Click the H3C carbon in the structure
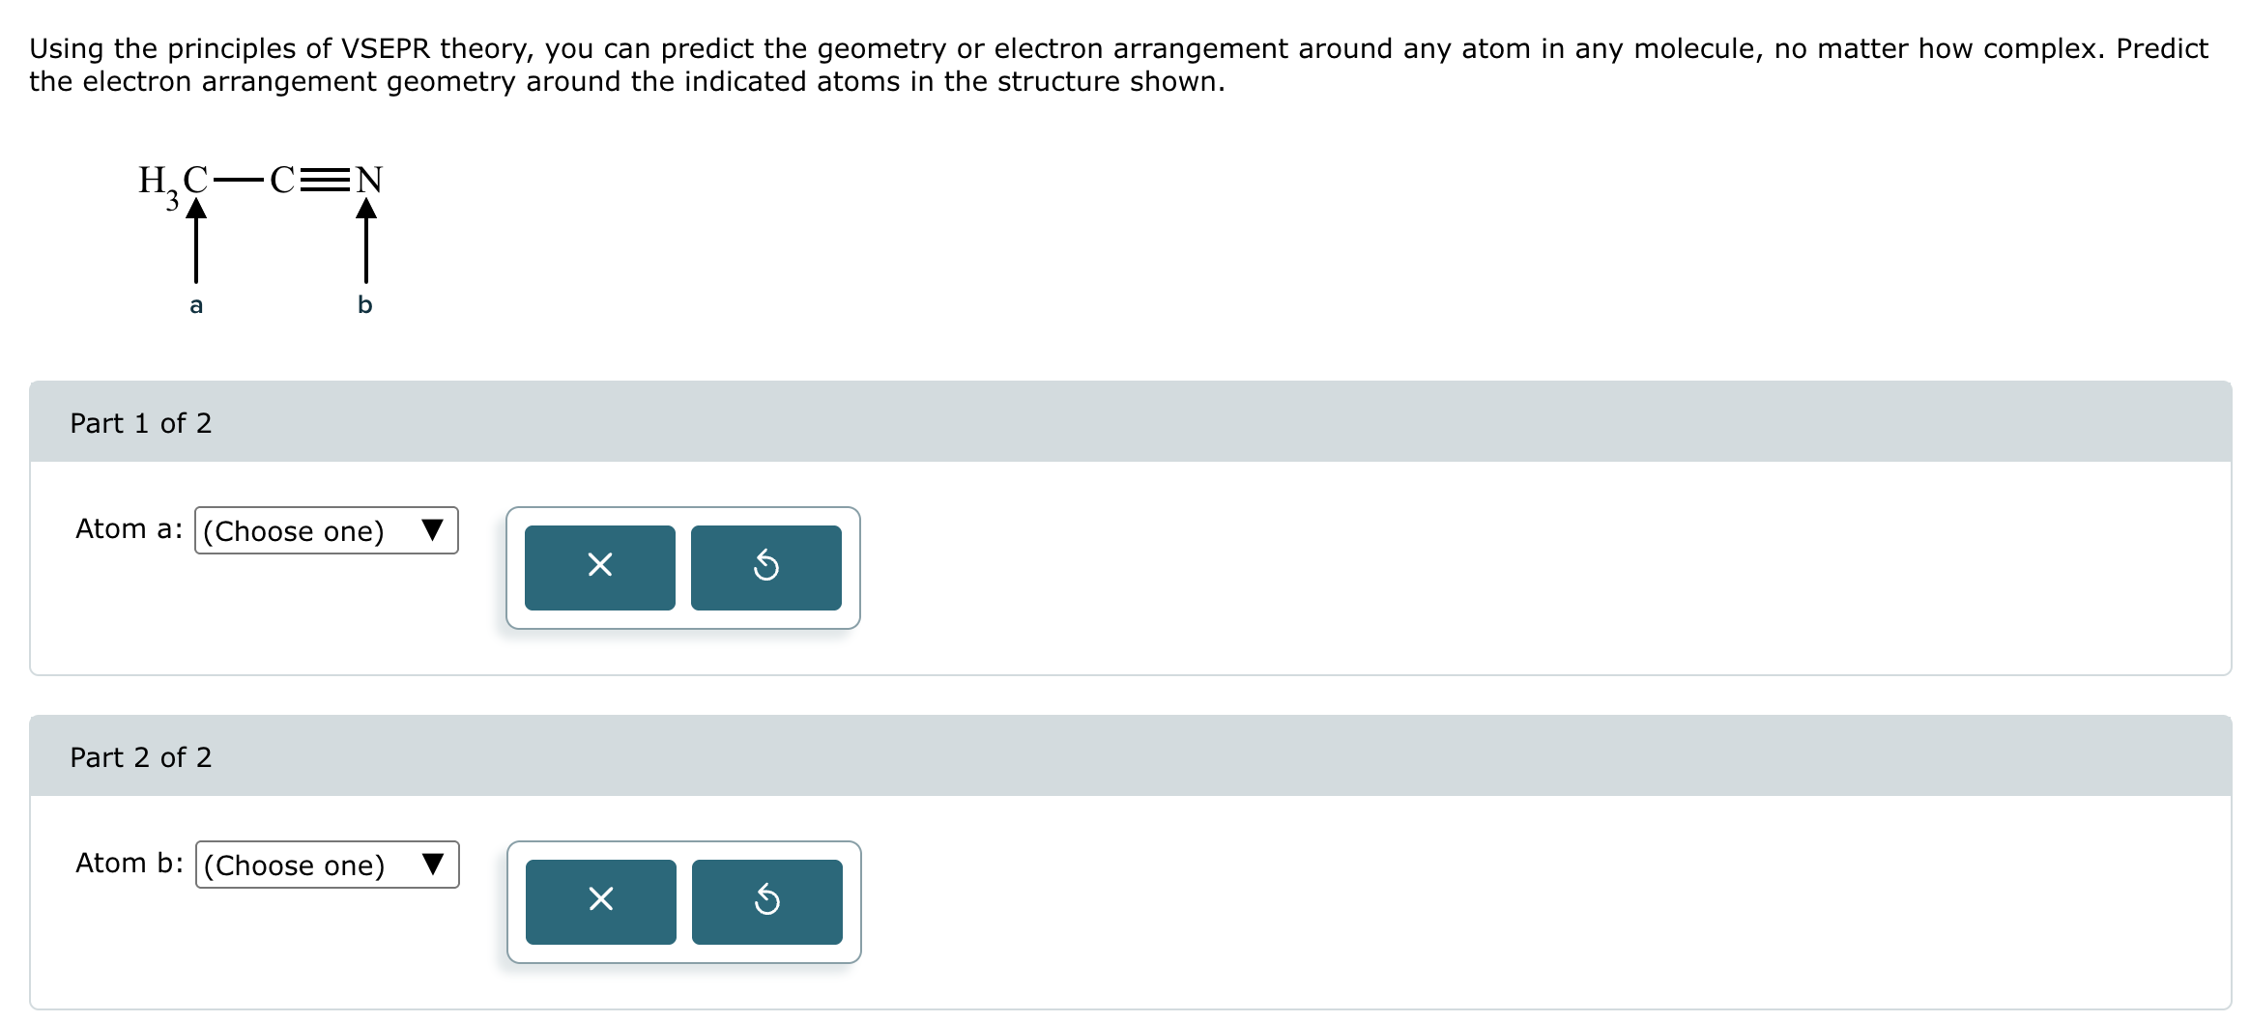 pos(197,180)
